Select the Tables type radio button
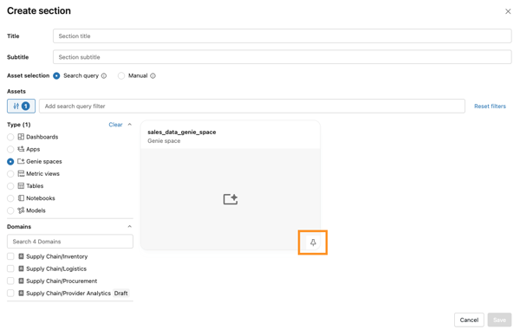Image resolution: width=520 pixels, height=336 pixels. pos(10,186)
